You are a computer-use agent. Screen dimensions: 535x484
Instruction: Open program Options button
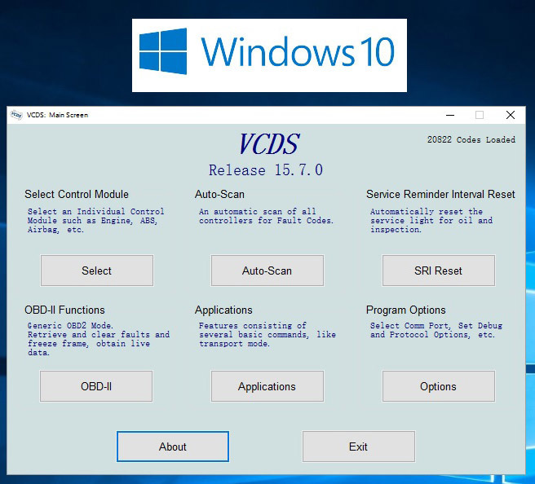tap(439, 386)
